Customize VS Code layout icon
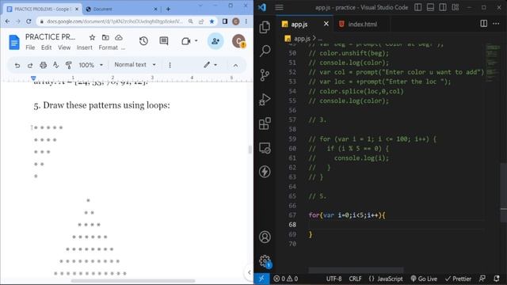This screenshot has height=285, width=507. 456,7
